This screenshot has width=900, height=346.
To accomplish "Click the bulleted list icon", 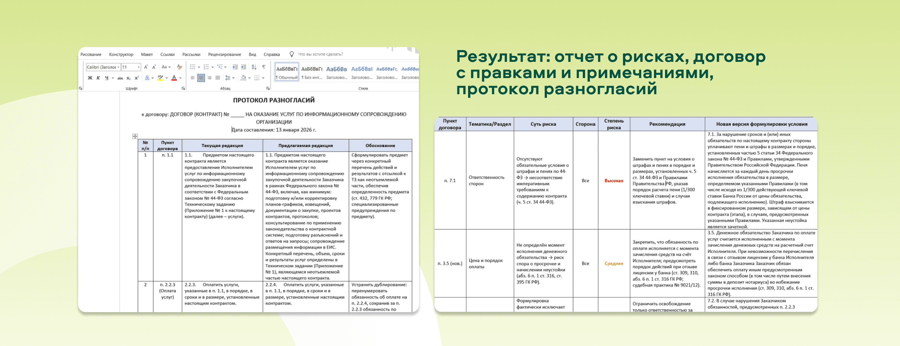I will pyautogui.click(x=193, y=67).
